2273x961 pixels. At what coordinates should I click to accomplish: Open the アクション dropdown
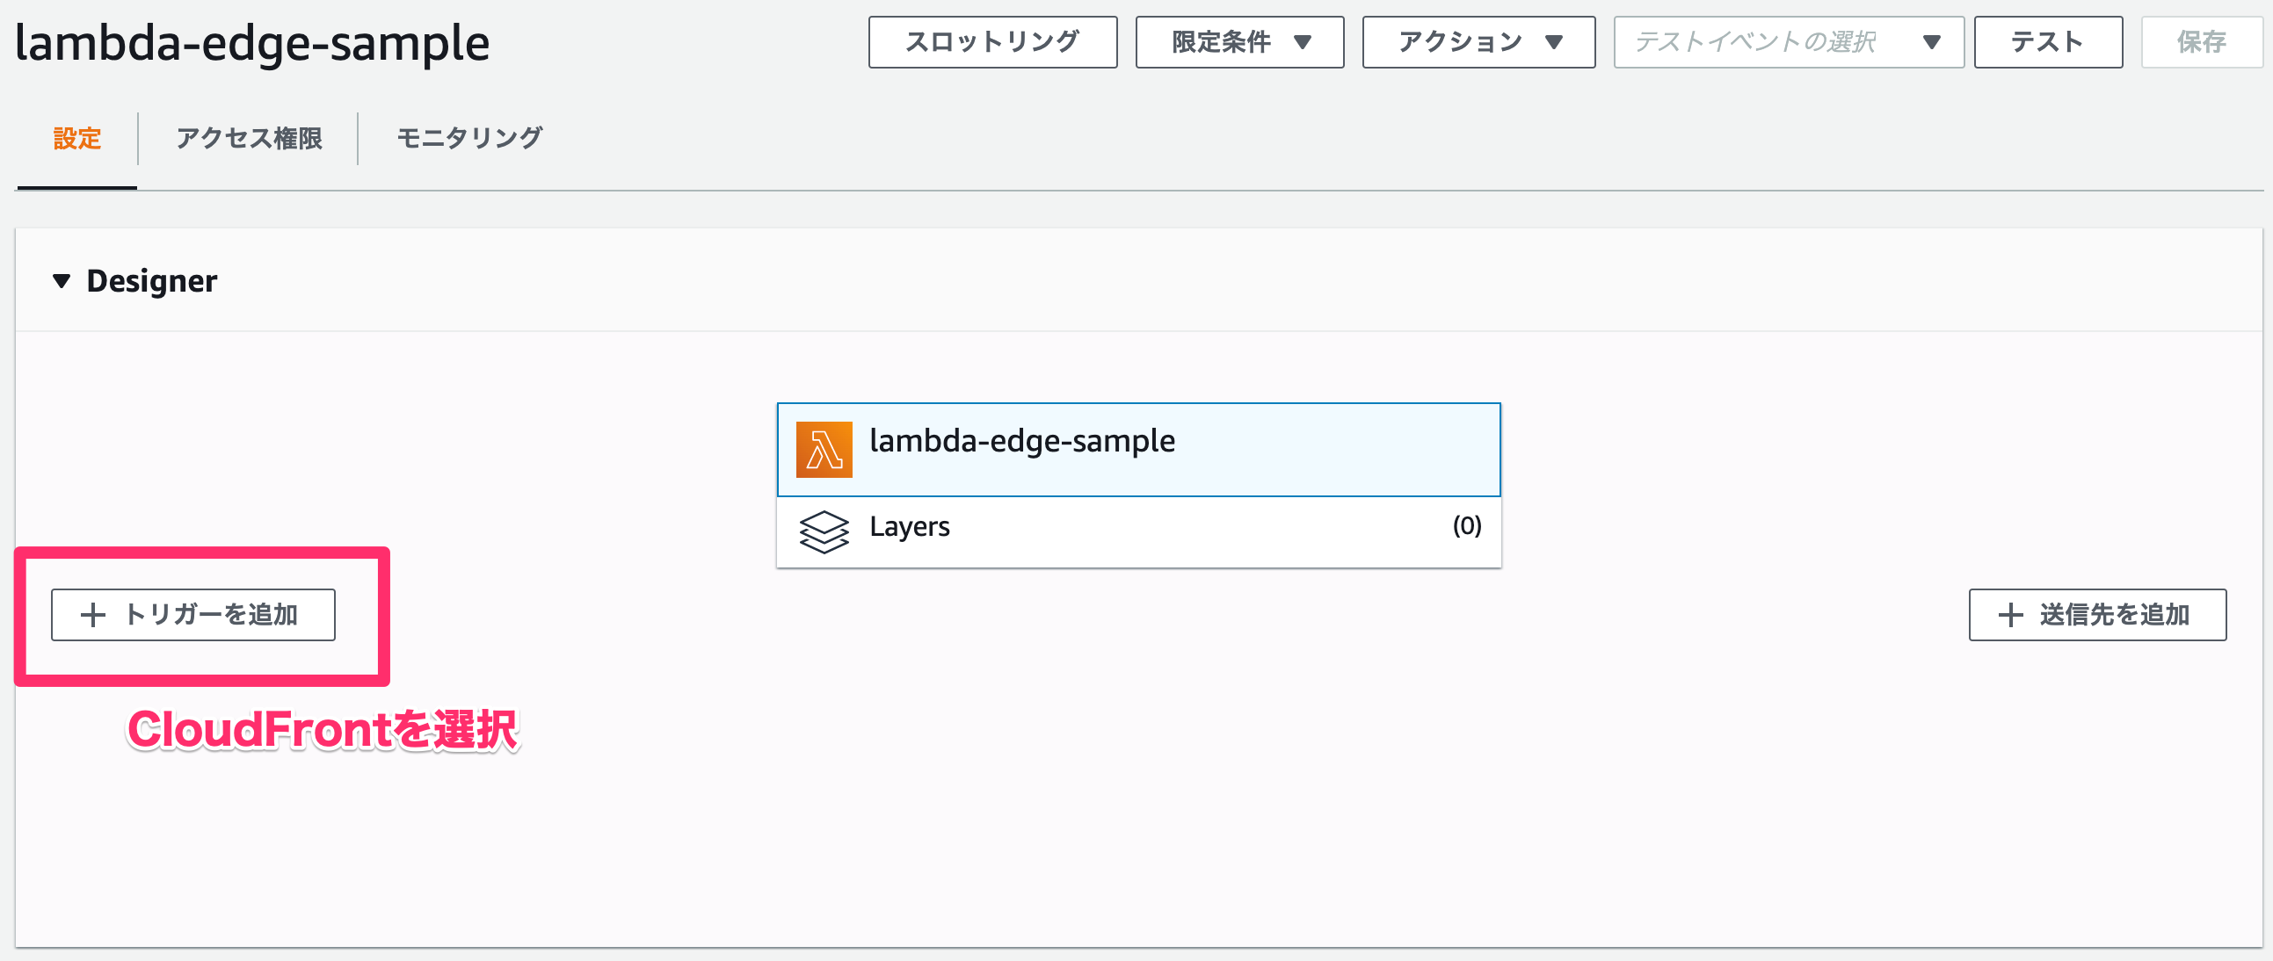pyautogui.click(x=1478, y=41)
